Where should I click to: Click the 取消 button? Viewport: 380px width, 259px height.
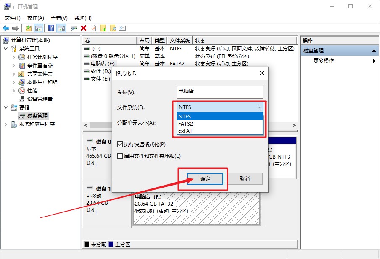245,178
